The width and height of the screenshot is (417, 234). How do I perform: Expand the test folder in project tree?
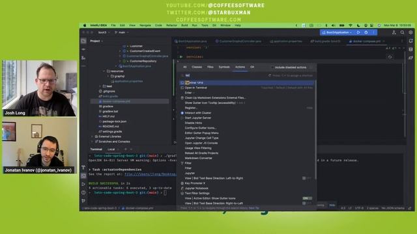pos(100,86)
